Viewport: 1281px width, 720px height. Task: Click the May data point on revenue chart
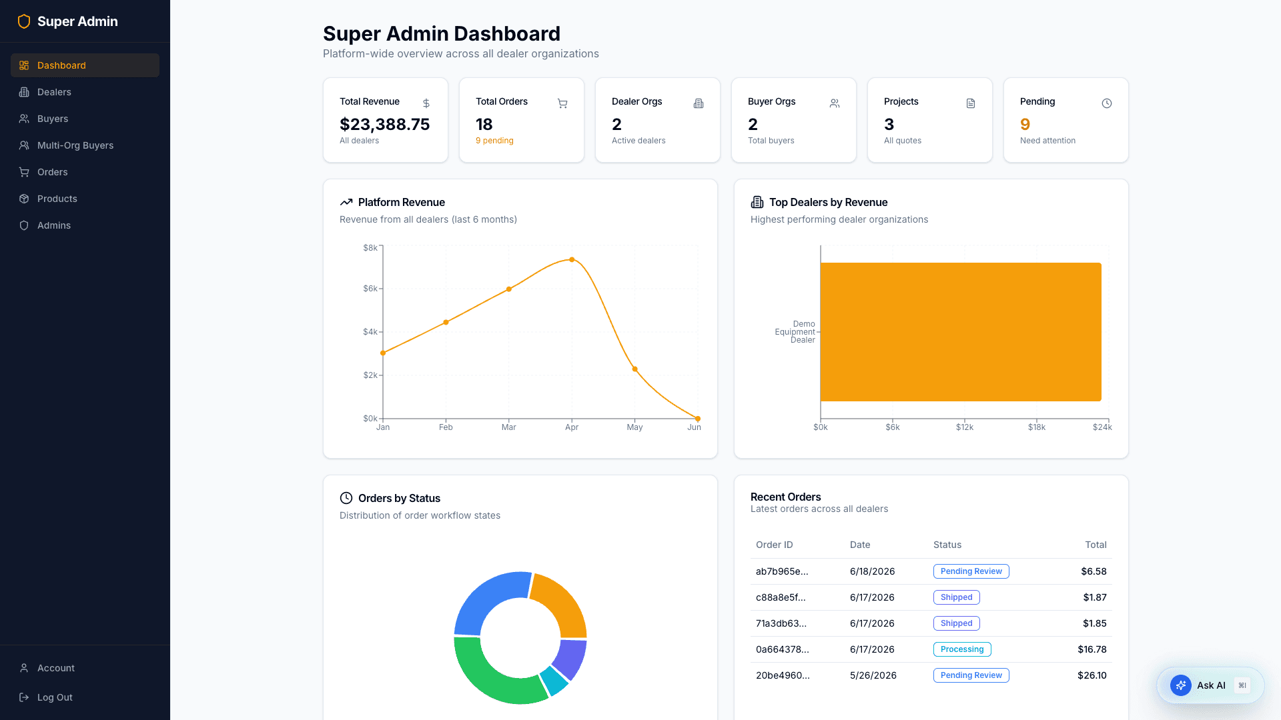[634, 369]
